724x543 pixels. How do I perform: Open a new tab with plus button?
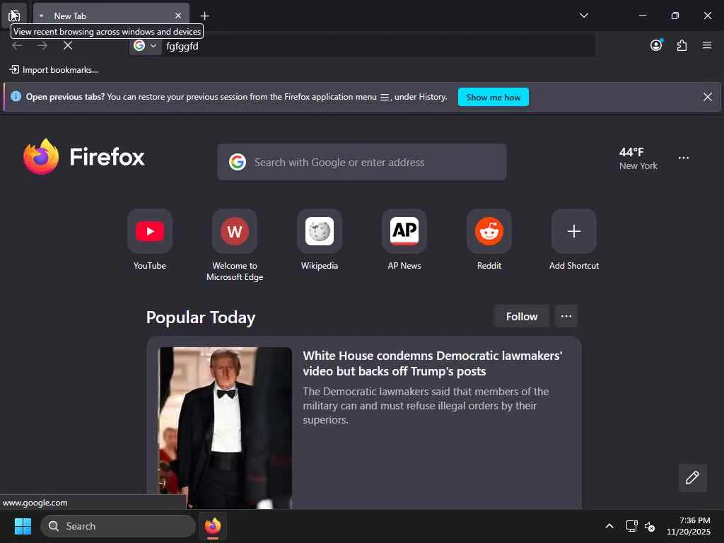204,16
